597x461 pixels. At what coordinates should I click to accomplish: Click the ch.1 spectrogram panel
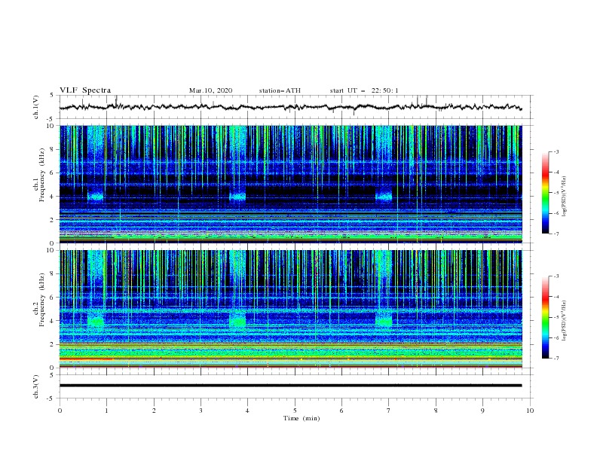tap(290, 184)
